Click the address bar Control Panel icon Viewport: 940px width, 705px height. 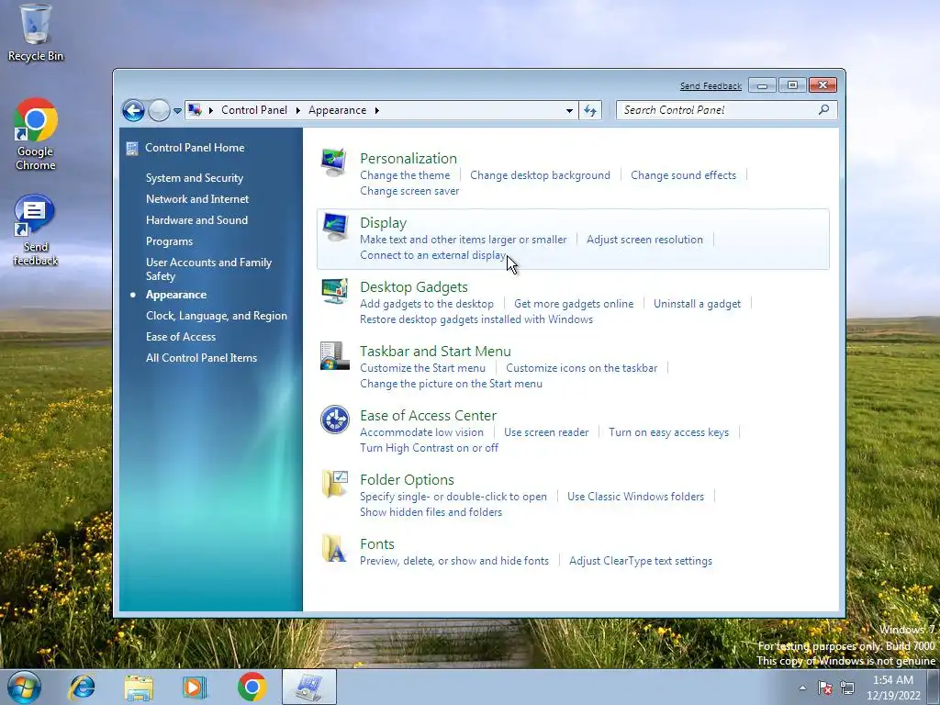tap(195, 110)
